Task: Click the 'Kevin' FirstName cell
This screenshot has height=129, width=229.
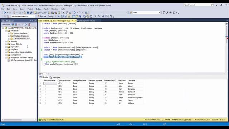Action: pyautogui.click(x=121, y=83)
